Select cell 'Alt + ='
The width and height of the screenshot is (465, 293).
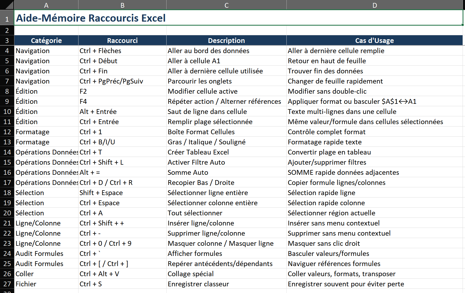tap(122, 172)
